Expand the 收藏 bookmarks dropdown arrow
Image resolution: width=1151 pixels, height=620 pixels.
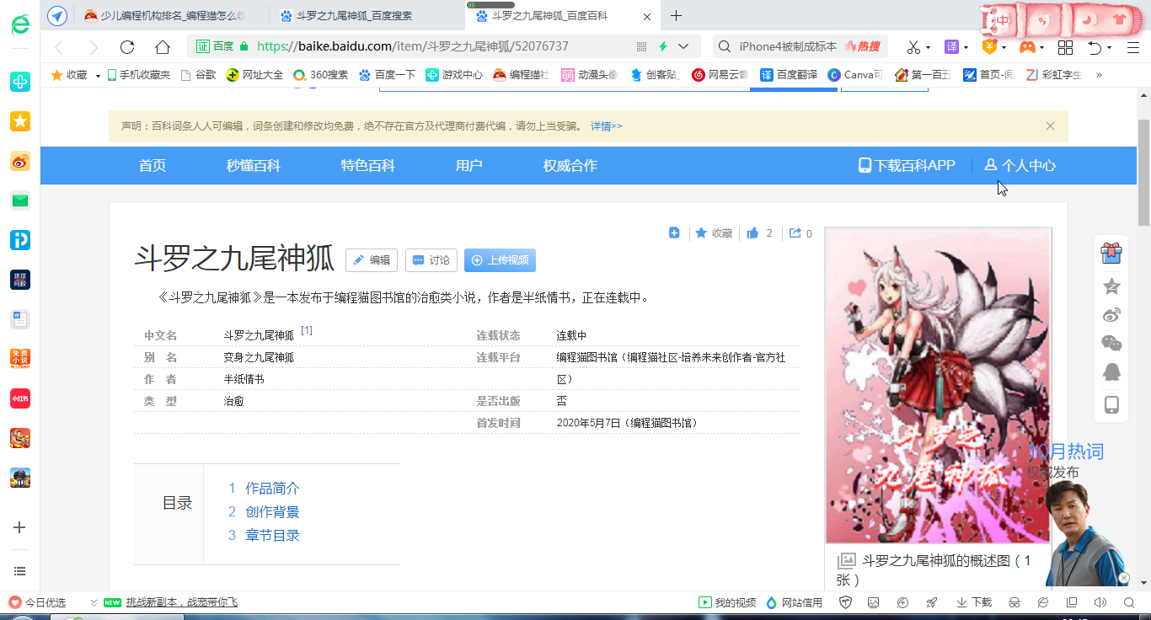point(98,75)
